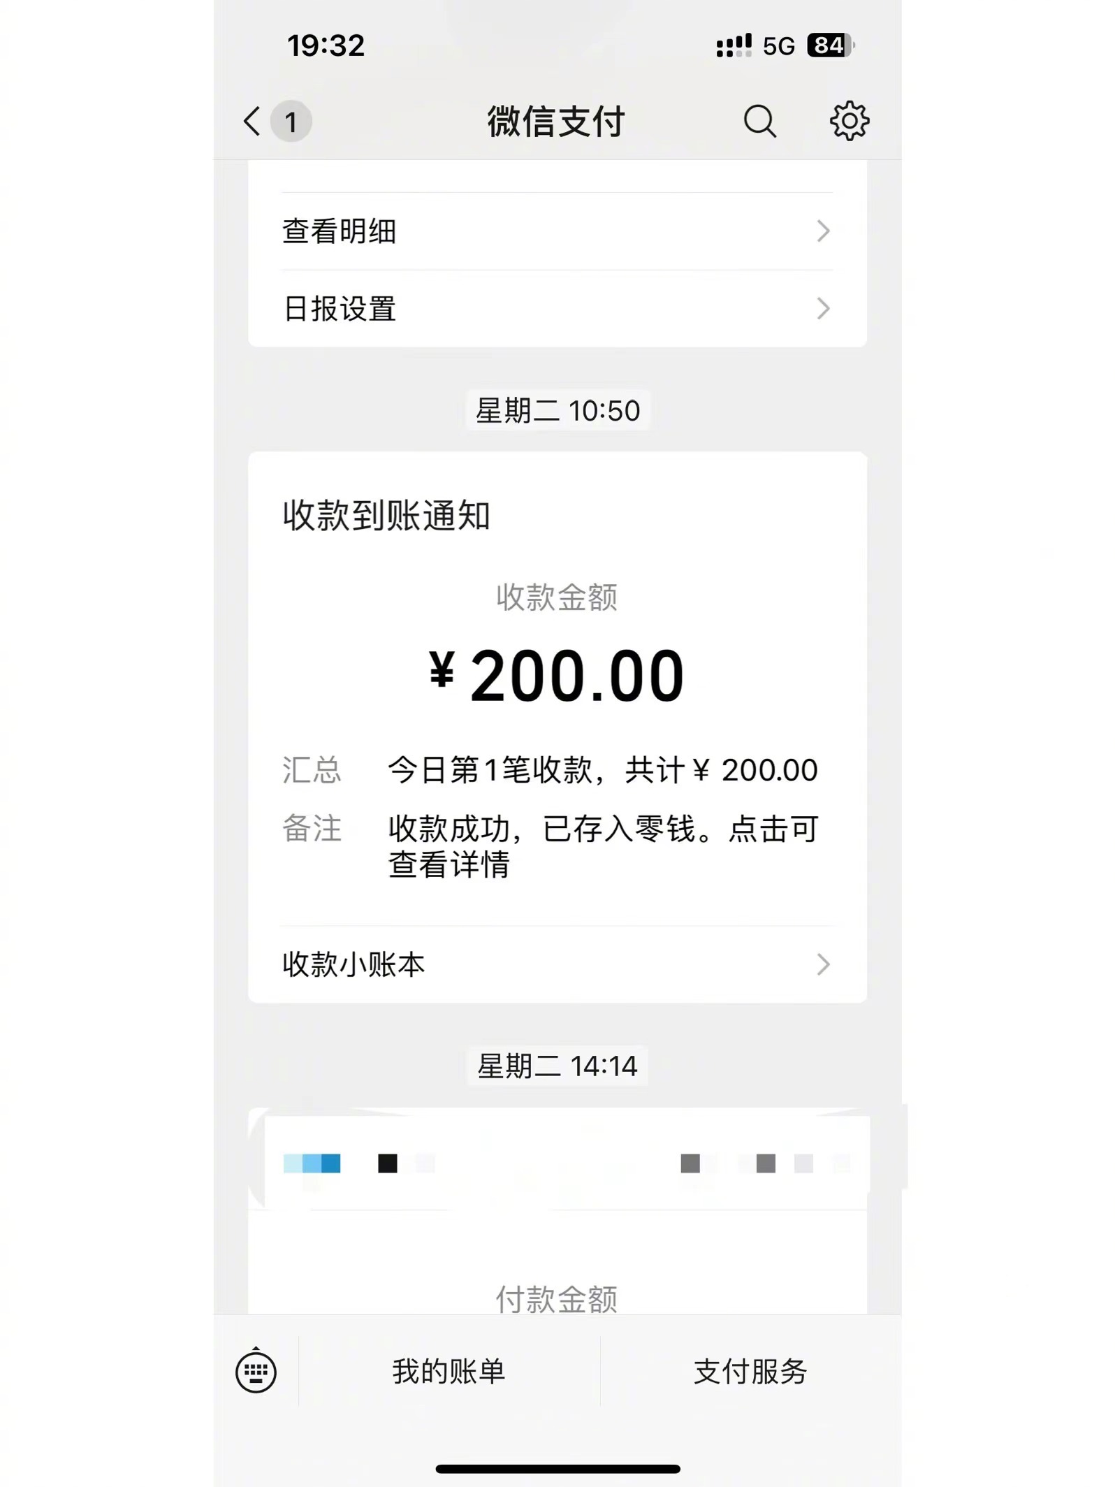Open settings gear icon
Screen dimensions: 1115x1487
click(x=850, y=121)
